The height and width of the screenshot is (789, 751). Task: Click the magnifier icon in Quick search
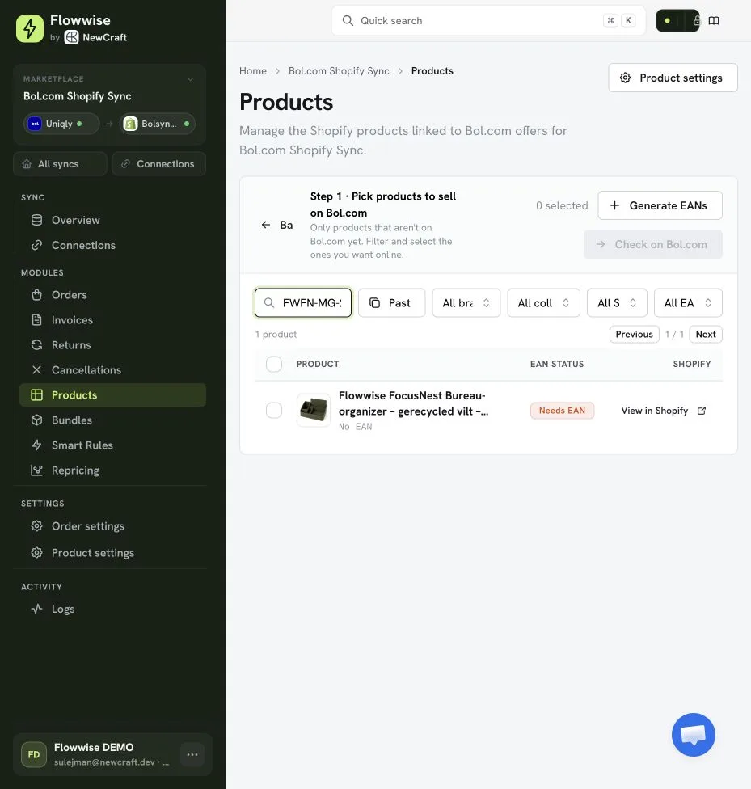pos(348,21)
